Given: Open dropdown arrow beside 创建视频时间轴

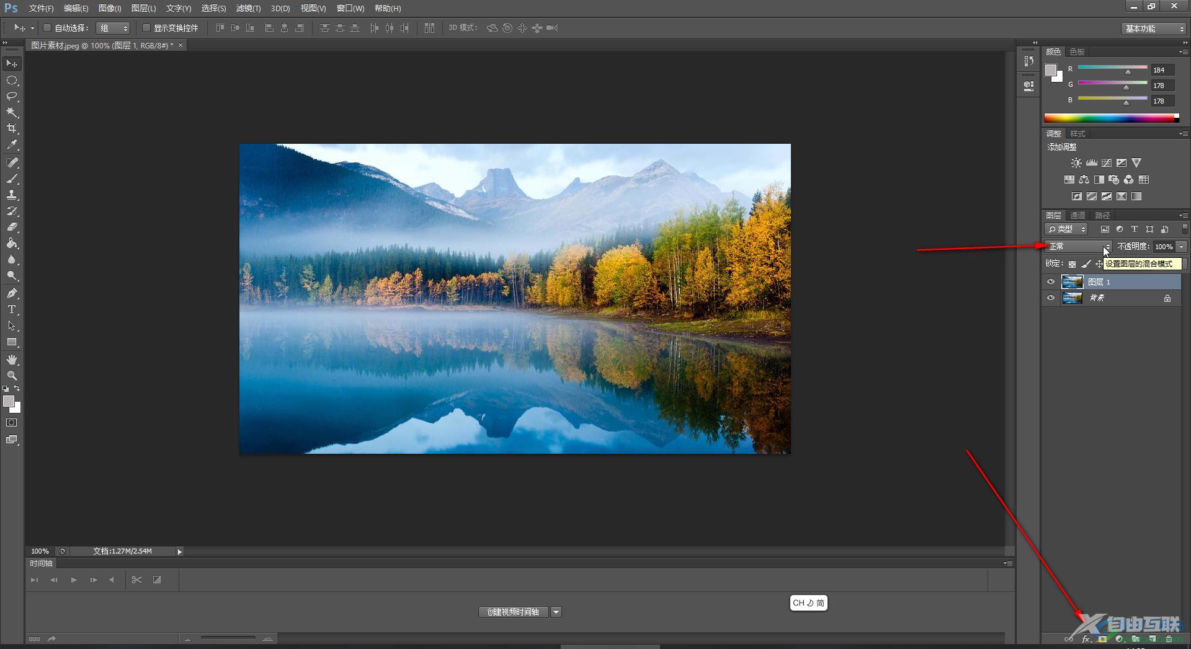Looking at the screenshot, I should click(556, 612).
